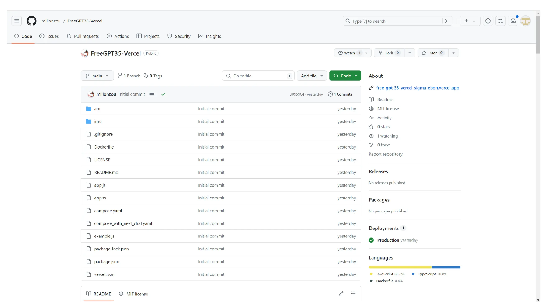Click the 1 Branch link

129,76
